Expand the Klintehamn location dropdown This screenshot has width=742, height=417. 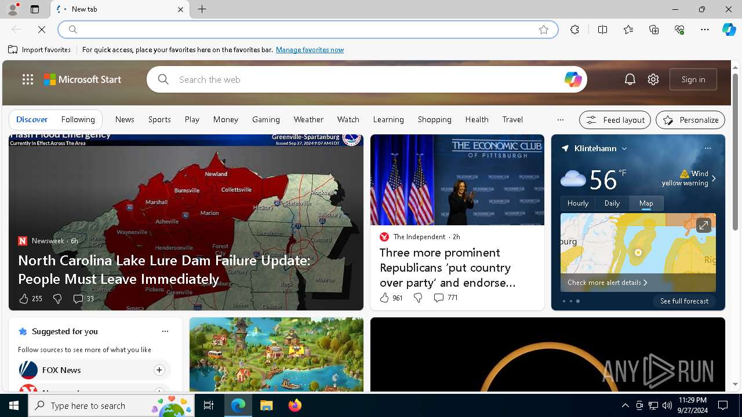[x=624, y=149]
